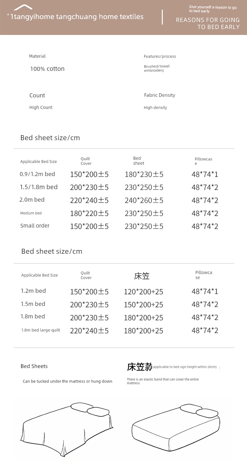This screenshot has height=476, width=247.
Task: Click the elastic band description text
Action: 163,381
